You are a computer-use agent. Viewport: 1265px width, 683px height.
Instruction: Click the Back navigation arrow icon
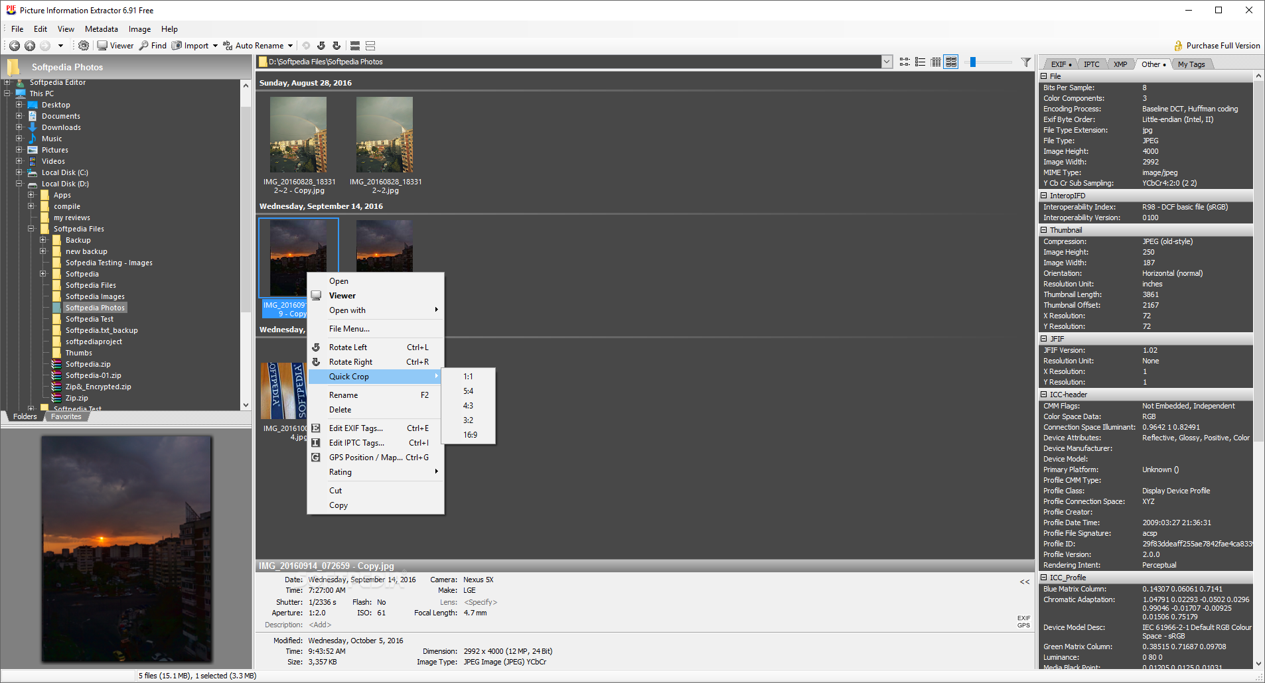pyautogui.click(x=14, y=46)
